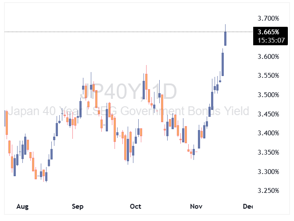294x221 pixels.
Task: Select the 3.500% price axis label
Action: click(x=269, y=95)
